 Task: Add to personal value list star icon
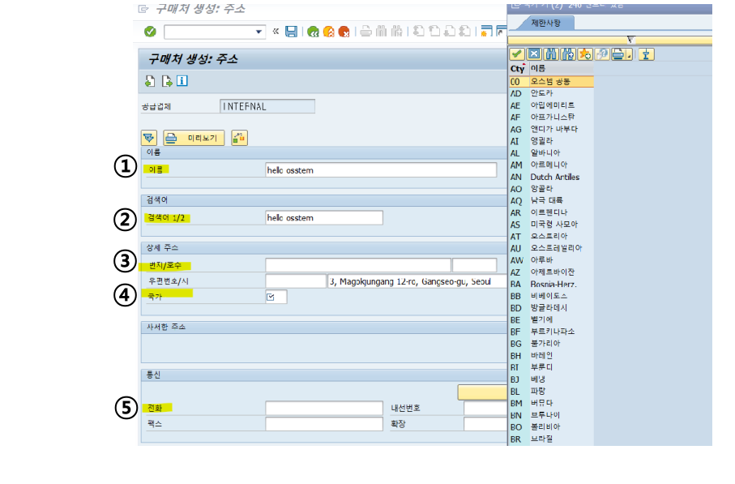(584, 54)
